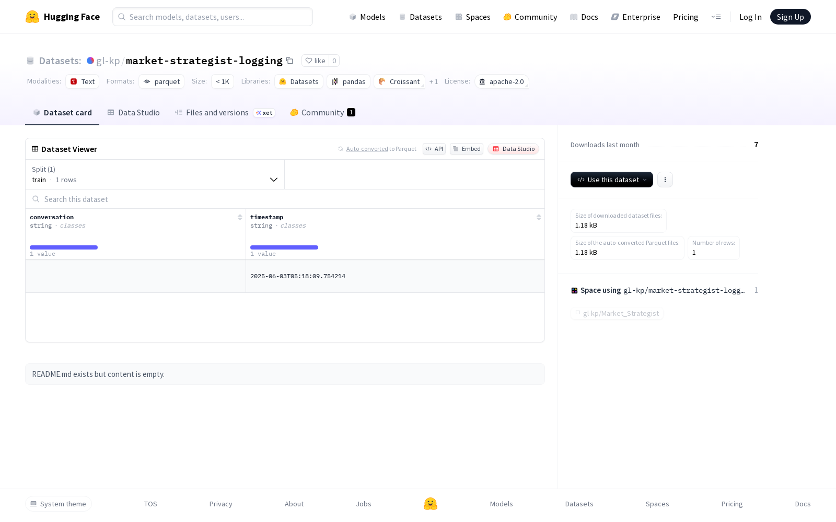Image resolution: width=836 pixels, height=522 pixels.
Task: Go to Spaces in the top navigation
Action: tap(473, 17)
